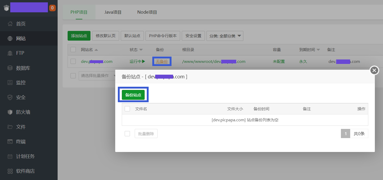
Task: Select the header checkbox to select all sites
Action: (x=73, y=50)
